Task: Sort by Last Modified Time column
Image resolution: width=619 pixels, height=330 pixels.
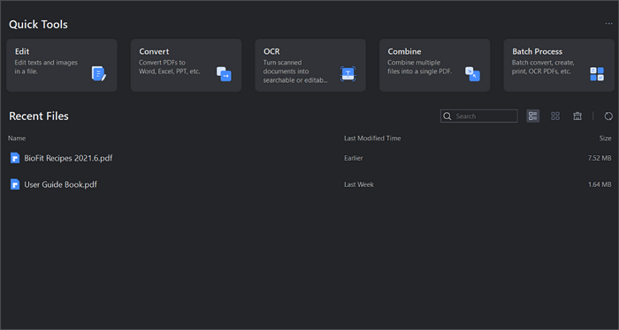Action: coord(372,139)
